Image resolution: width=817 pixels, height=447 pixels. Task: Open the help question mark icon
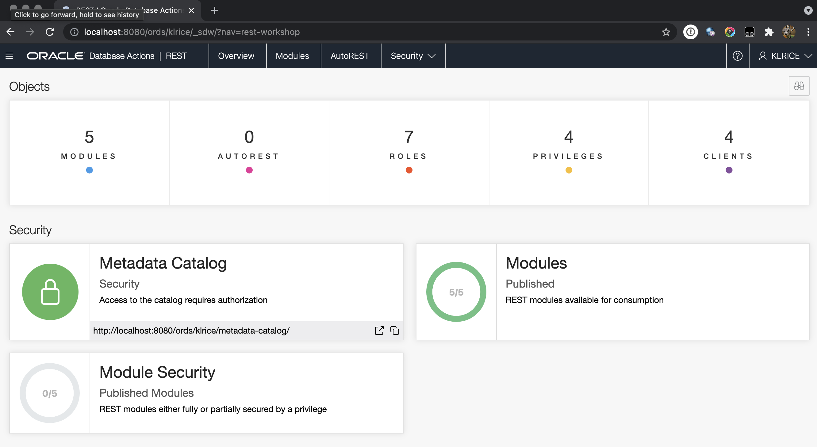pos(737,56)
